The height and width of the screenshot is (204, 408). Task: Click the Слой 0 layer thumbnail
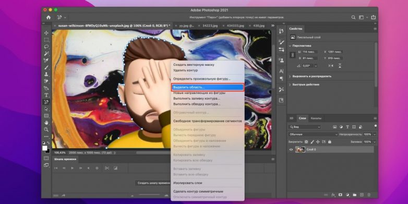300,150
